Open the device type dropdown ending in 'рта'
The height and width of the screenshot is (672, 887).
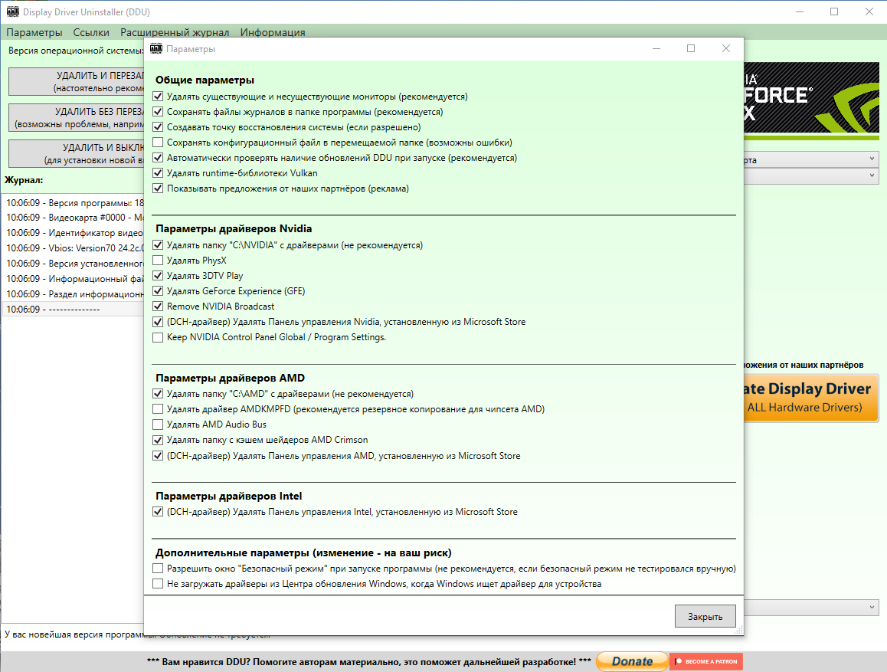[811, 159]
